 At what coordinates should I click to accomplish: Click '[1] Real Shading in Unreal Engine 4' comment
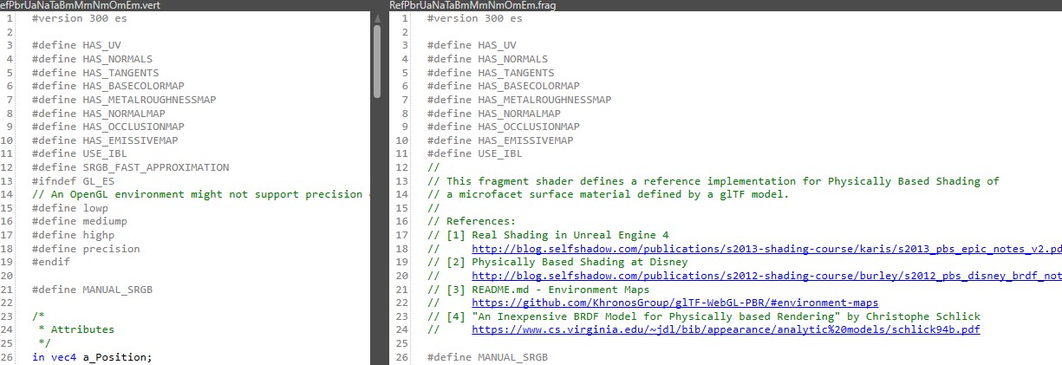(548, 235)
